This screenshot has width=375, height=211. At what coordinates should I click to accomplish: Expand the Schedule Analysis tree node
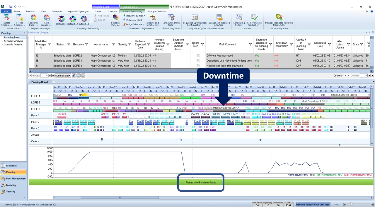pos(2,41)
